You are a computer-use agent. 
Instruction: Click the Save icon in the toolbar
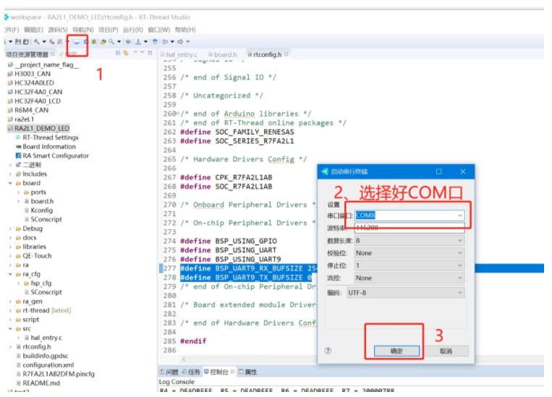click(18, 42)
